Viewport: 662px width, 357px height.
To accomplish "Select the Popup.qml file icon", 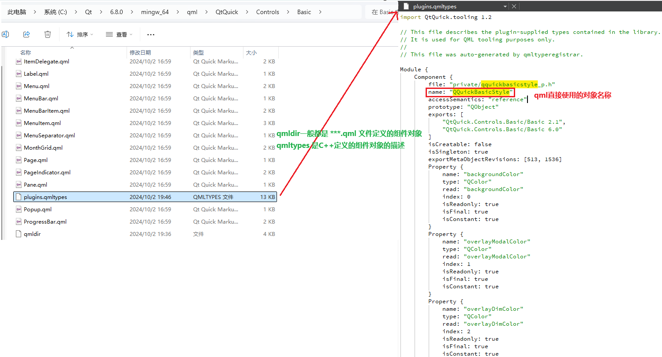I will [19, 209].
